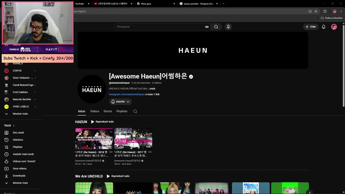The image size is (345, 194).
Task: Open options menu for 2018 video
Action: click(111, 152)
